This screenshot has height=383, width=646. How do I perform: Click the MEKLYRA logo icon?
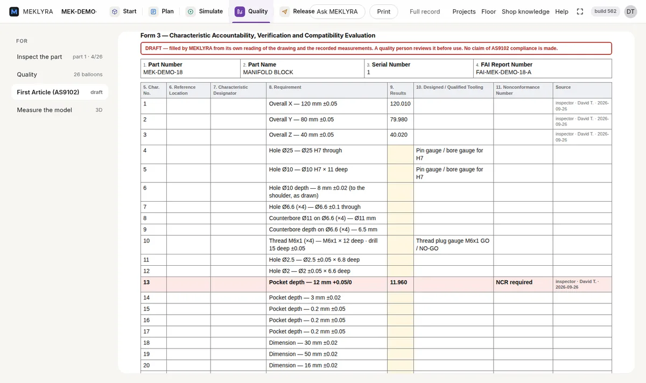(x=14, y=11)
